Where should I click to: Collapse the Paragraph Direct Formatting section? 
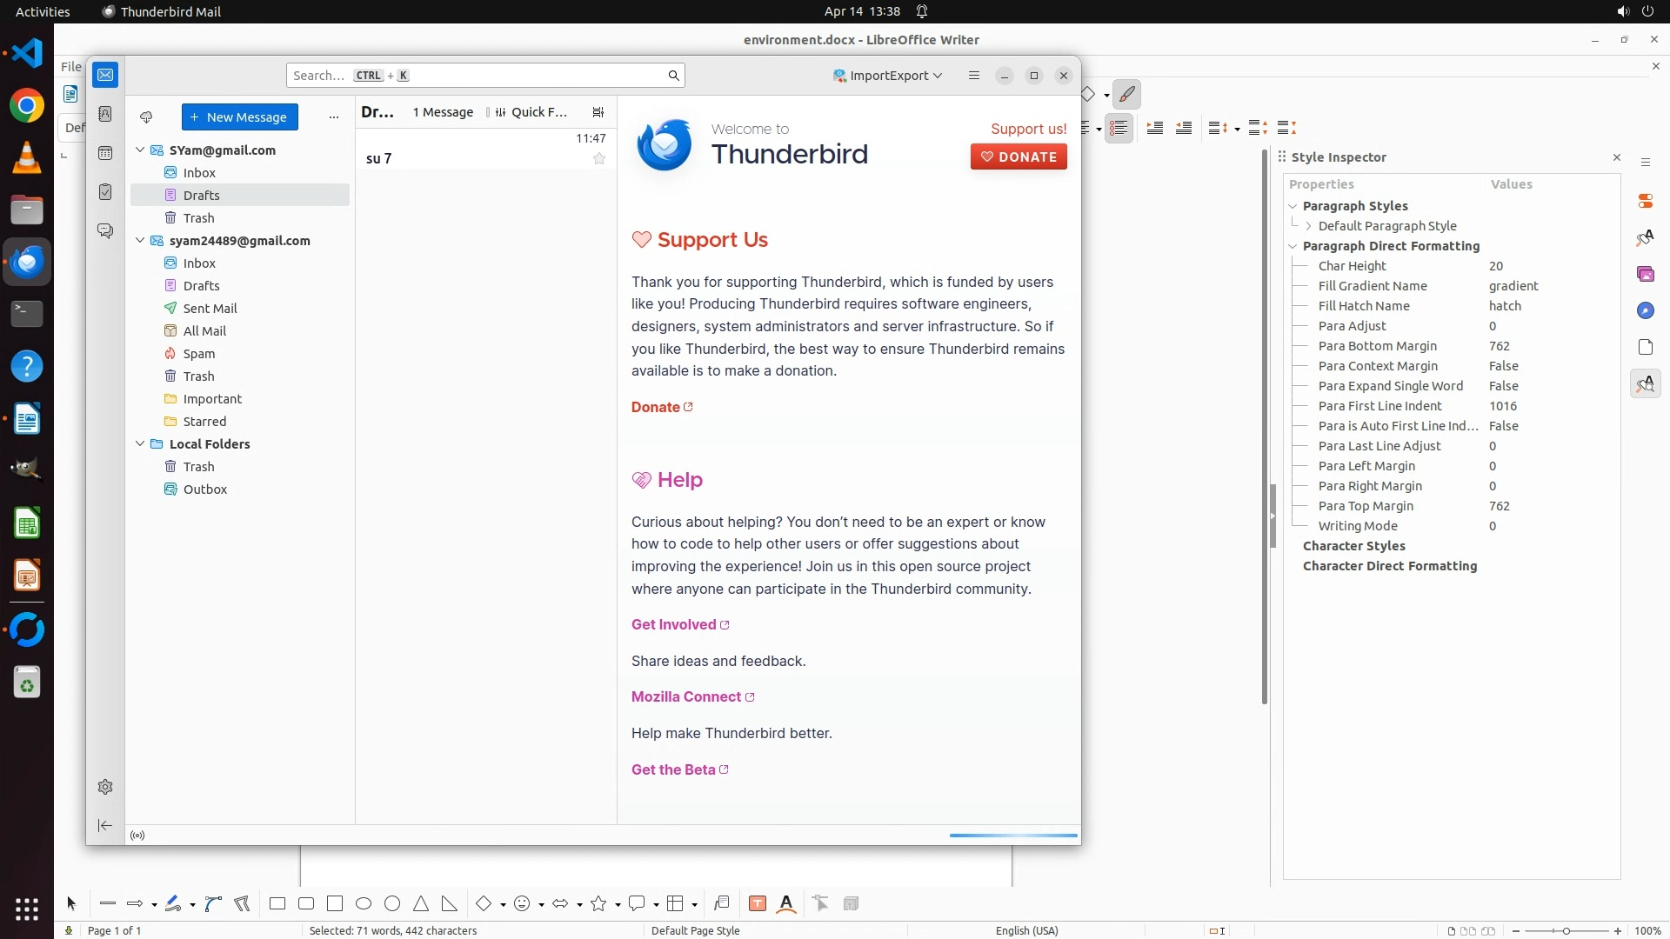(1293, 246)
